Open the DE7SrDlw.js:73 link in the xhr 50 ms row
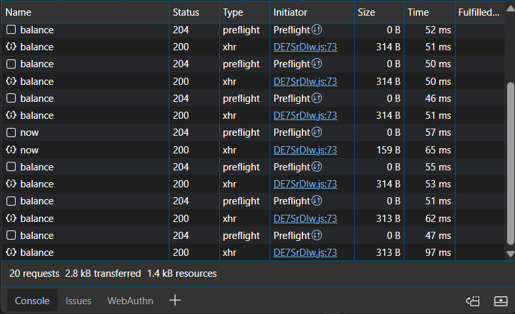 (x=305, y=82)
